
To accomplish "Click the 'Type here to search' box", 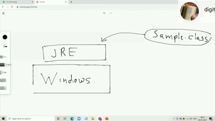I will click(x=31, y=119).
